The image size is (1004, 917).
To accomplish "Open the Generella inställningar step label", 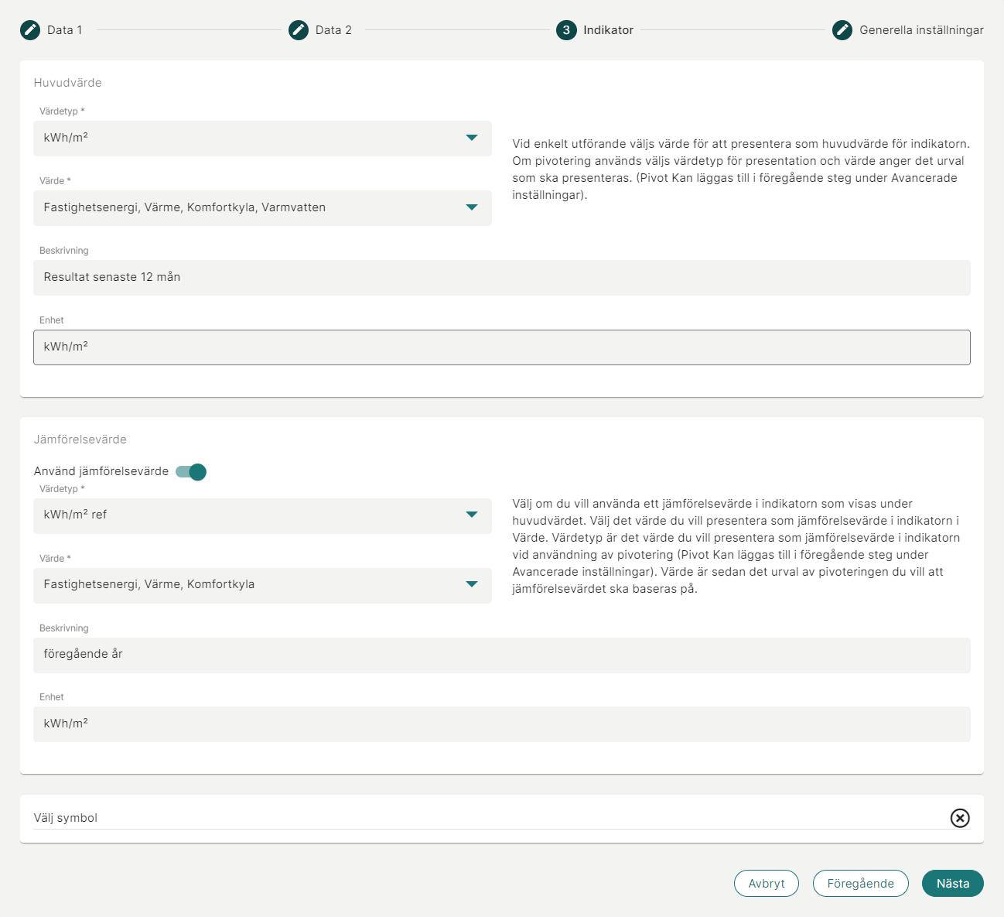I will pyautogui.click(x=921, y=30).
